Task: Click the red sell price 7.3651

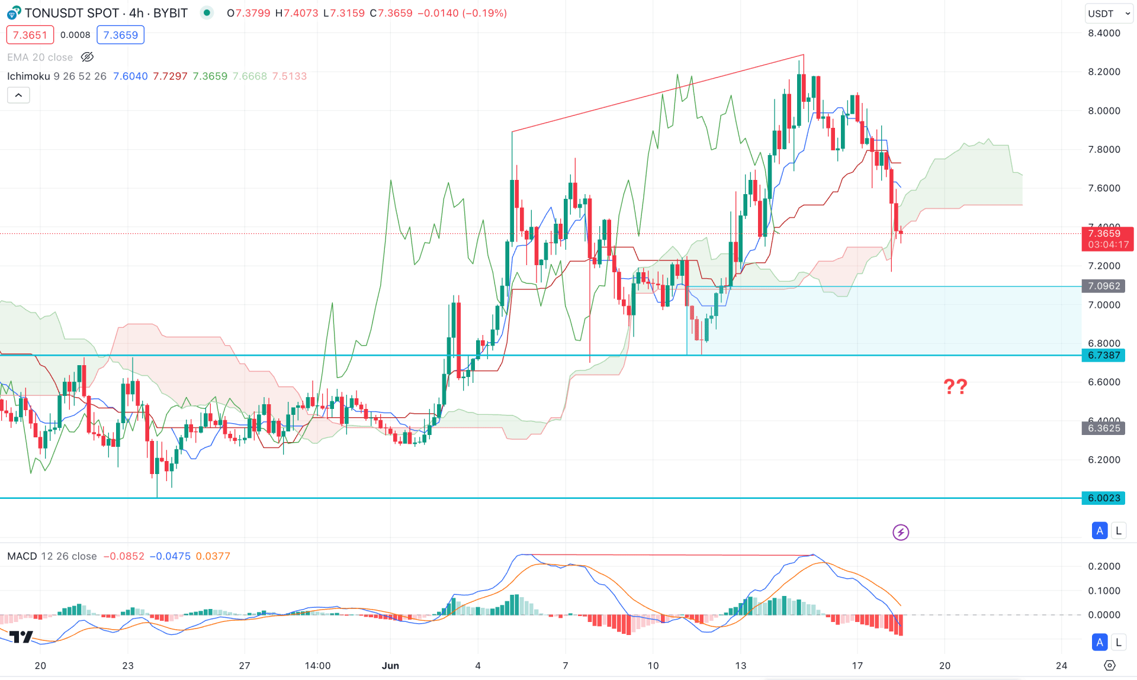Action: pyautogui.click(x=30, y=35)
